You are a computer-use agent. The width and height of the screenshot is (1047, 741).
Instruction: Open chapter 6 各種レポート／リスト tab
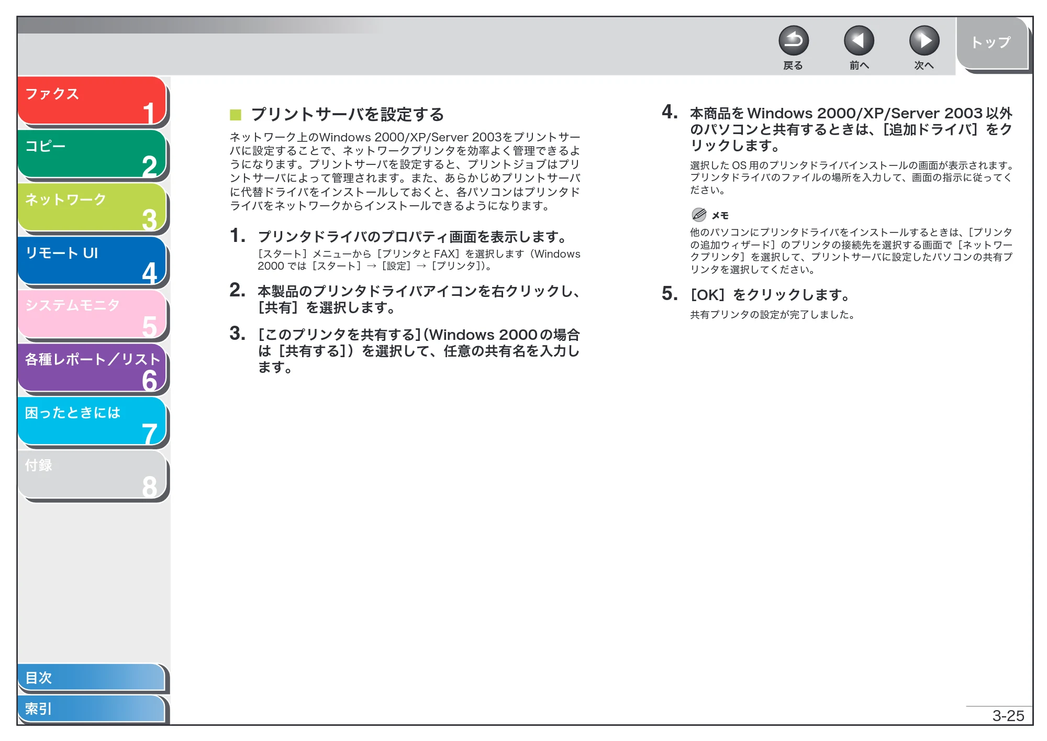[92, 368]
